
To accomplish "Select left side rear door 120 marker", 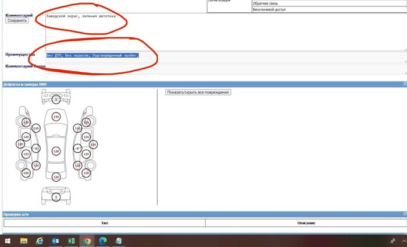I will tap(26, 154).
